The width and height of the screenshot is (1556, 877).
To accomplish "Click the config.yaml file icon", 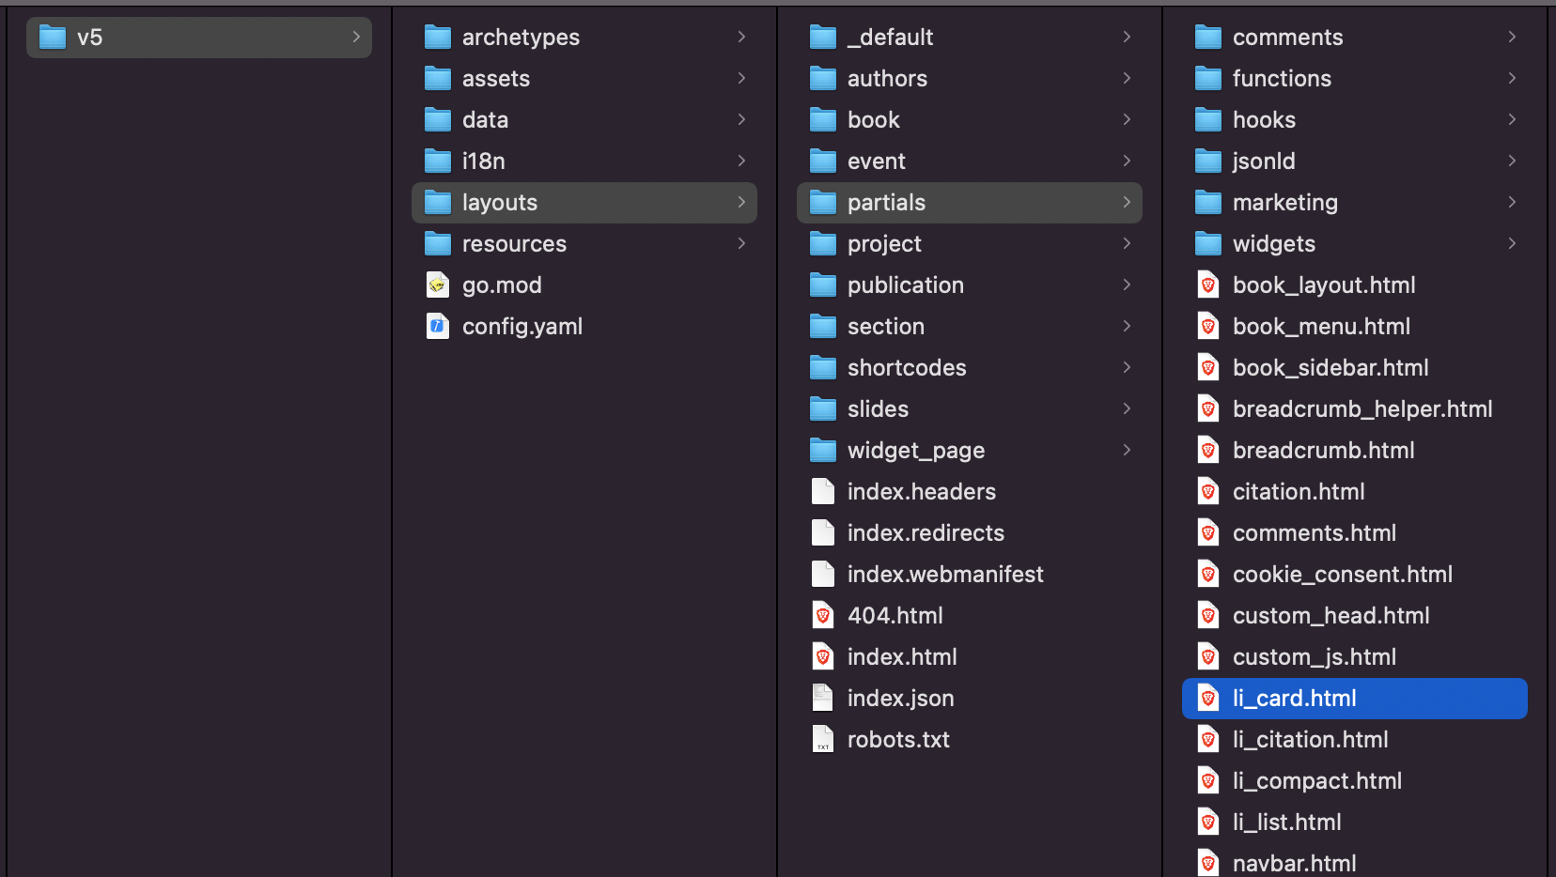I will click(x=438, y=326).
